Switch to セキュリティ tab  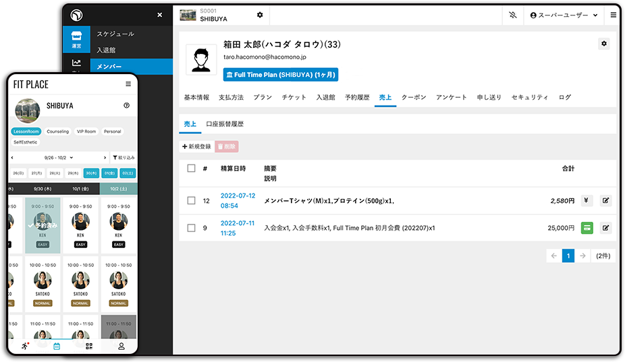(530, 97)
